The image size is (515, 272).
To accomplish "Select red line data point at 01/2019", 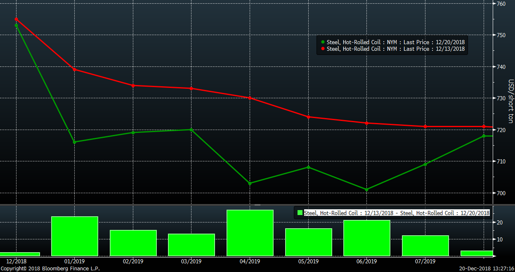I will (74, 69).
